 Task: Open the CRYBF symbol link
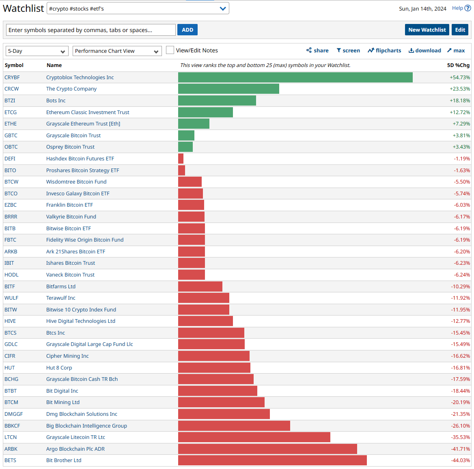point(12,78)
